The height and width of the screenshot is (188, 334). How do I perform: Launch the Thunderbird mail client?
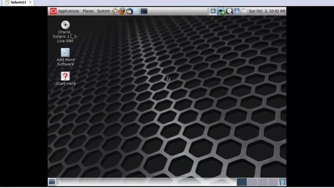pos(129,11)
